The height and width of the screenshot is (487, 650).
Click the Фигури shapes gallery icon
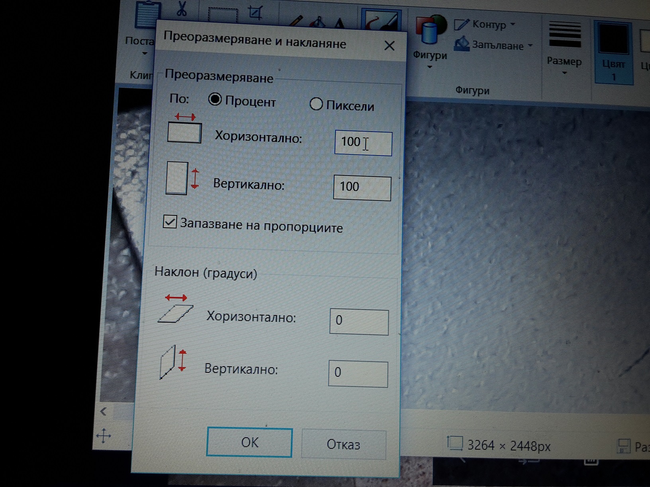coord(431,29)
